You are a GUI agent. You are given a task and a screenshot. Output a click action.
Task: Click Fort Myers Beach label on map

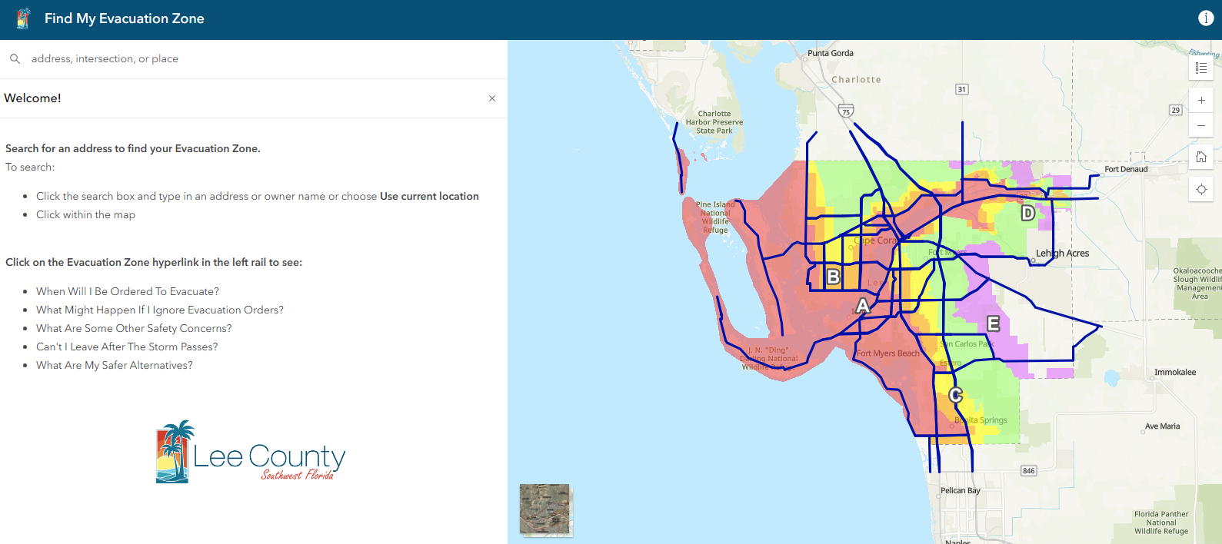(888, 353)
